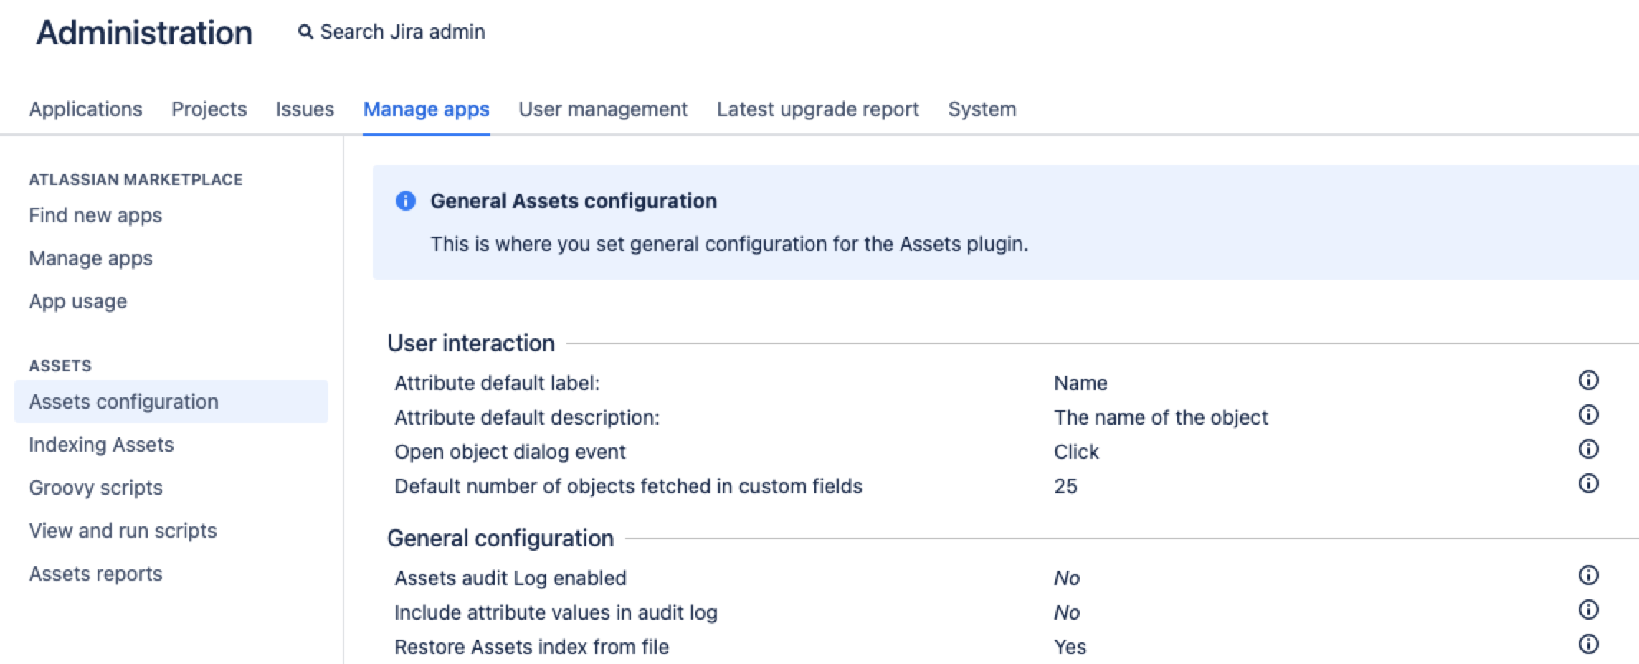Click 'No' value for Assets audit Log
This screenshot has width=1639, height=664.
coord(1067,578)
